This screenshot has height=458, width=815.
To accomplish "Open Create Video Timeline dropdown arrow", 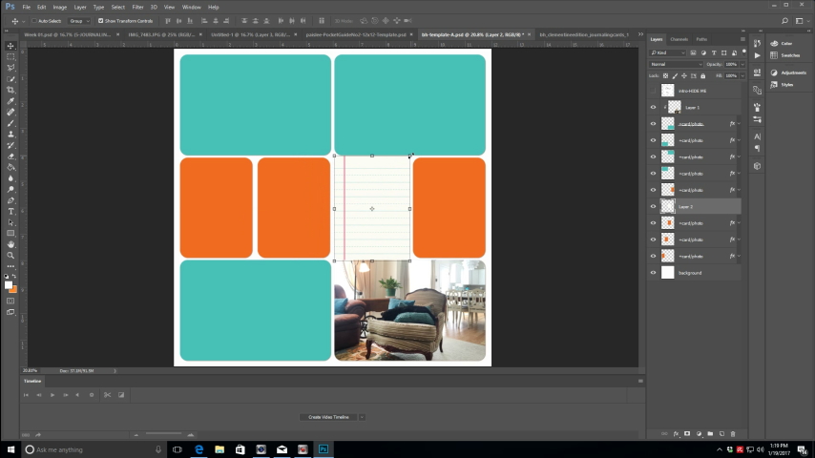I will point(362,417).
